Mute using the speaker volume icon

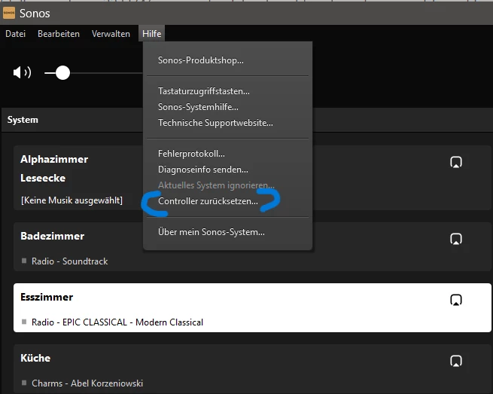pos(22,72)
